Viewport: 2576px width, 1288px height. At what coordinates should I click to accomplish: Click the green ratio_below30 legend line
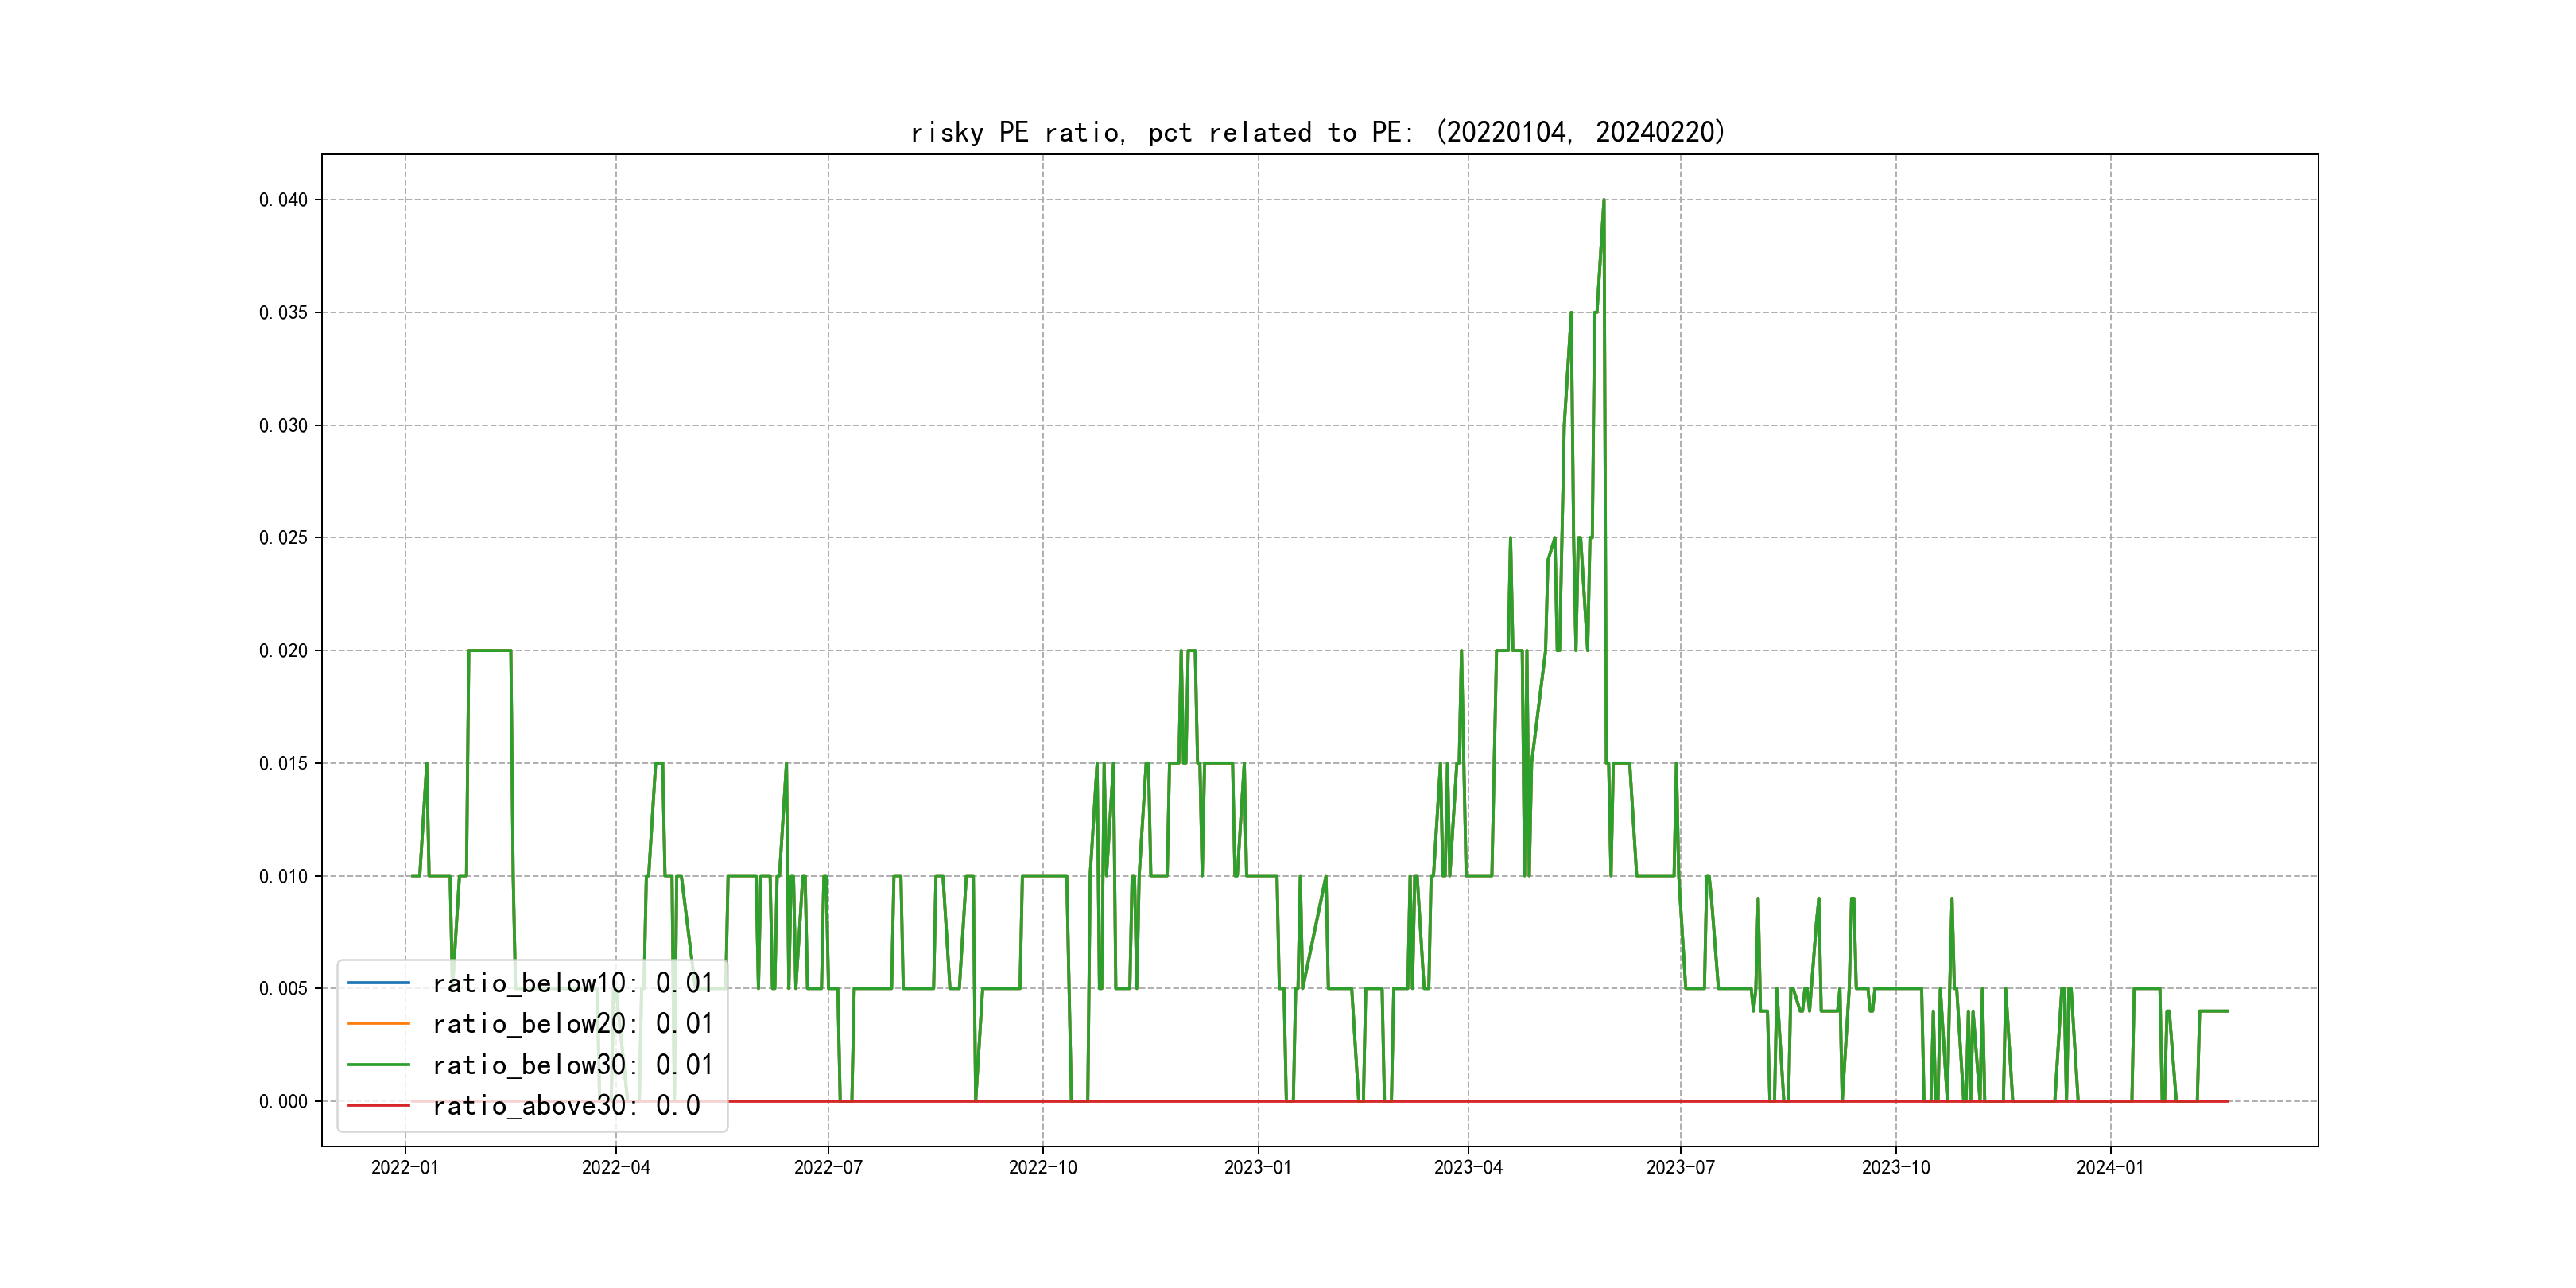pyautogui.click(x=378, y=1065)
